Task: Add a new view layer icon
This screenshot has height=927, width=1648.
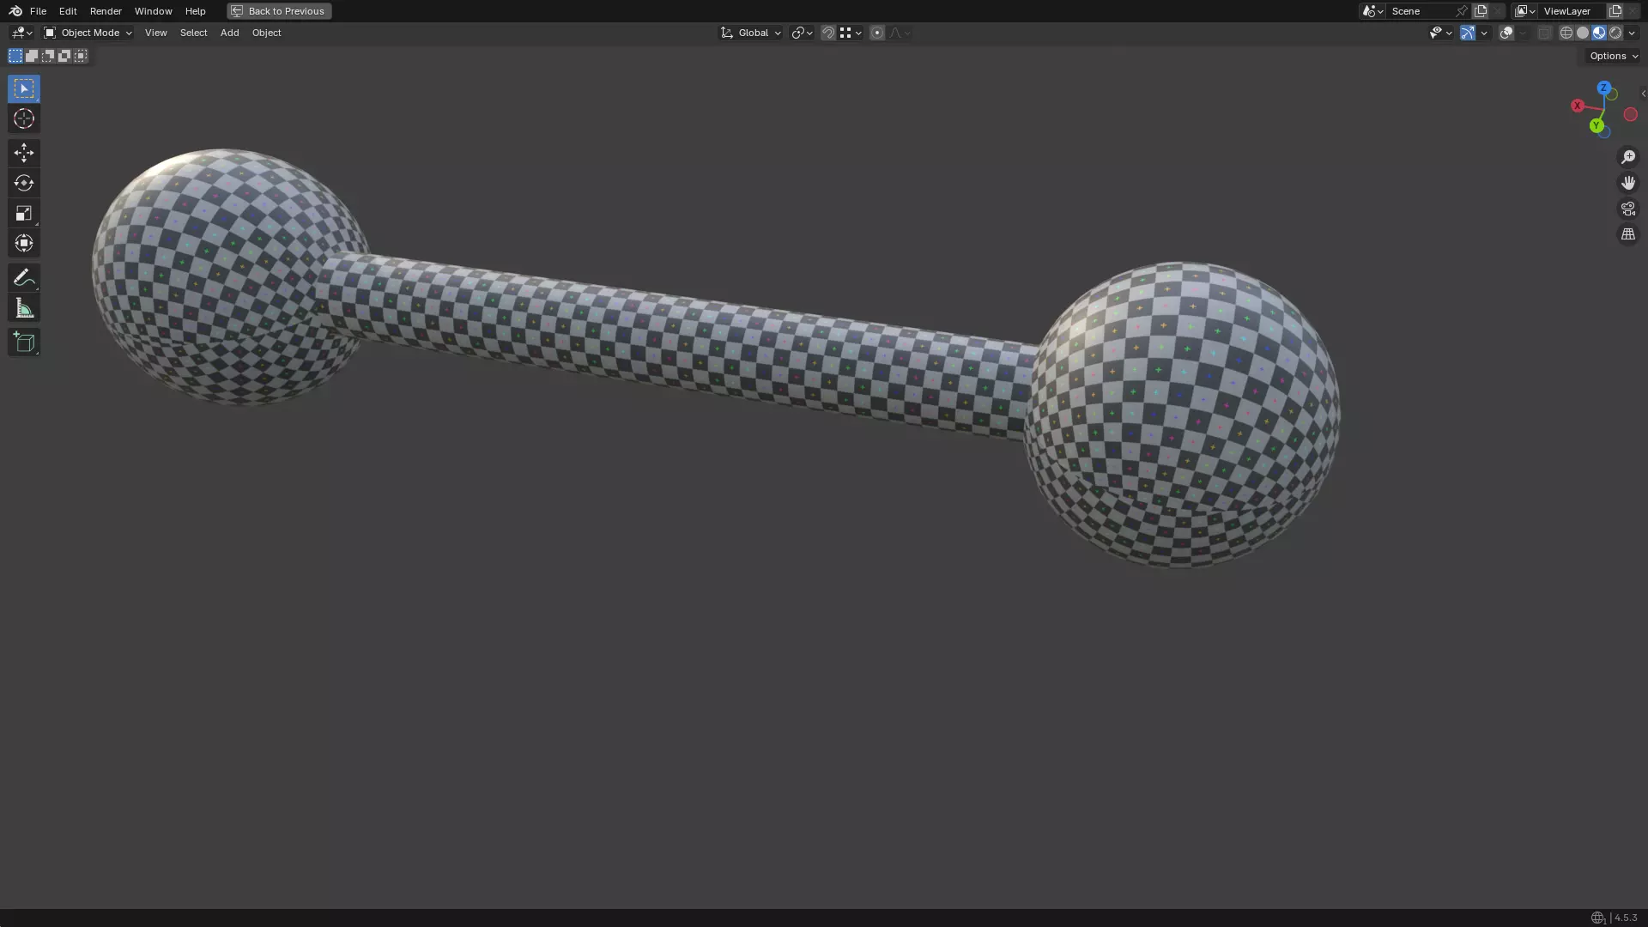Action: pos(1615,11)
